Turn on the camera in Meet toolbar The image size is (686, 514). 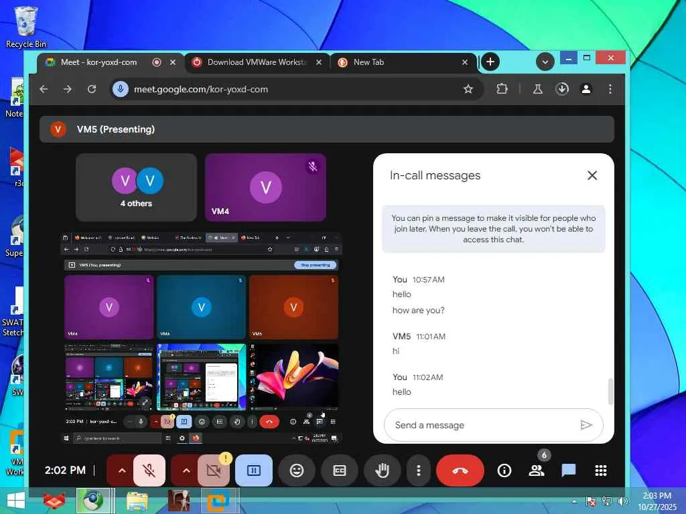[x=214, y=470]
